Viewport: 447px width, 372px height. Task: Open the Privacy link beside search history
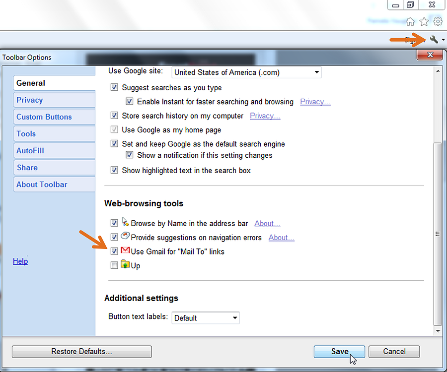pos(265,116)
